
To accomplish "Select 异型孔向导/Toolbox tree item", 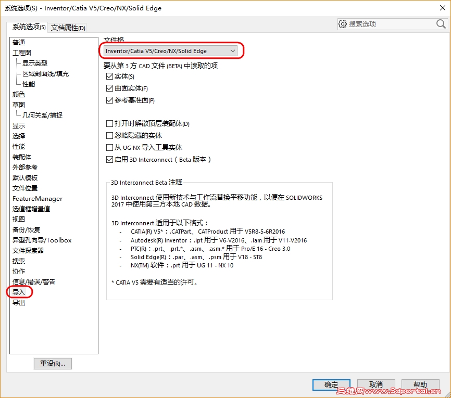I will (x=42, y=240).
